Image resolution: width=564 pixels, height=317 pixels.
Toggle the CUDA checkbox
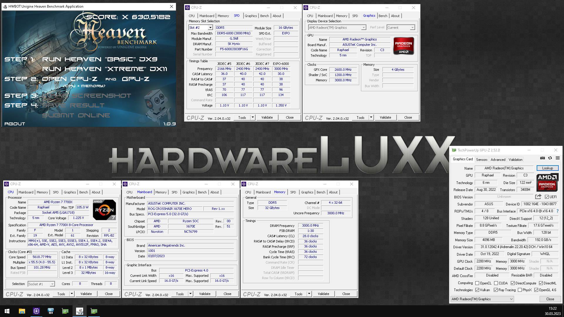click(496, 283)
